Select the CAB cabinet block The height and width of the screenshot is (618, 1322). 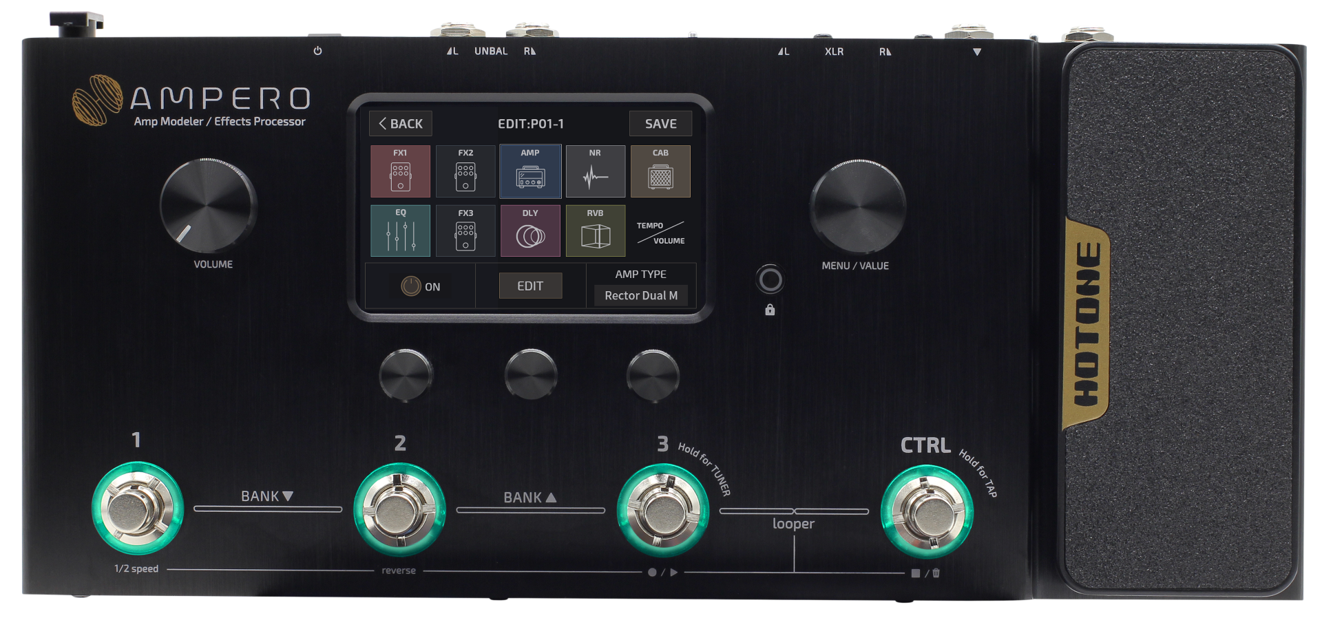click(660, 171)
